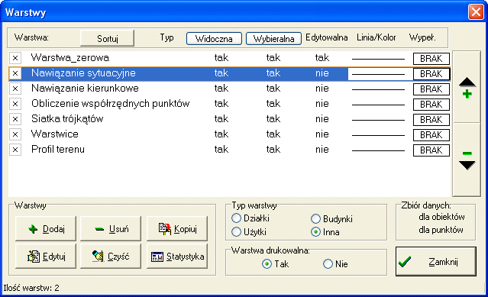Toggle checkbox for Siatka trójkątów
This screenshot has height=297, width=488.
[x=15, y=119]
